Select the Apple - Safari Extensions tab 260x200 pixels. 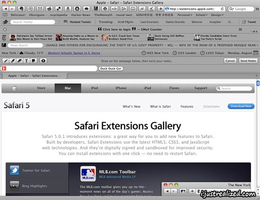[34, 76]
